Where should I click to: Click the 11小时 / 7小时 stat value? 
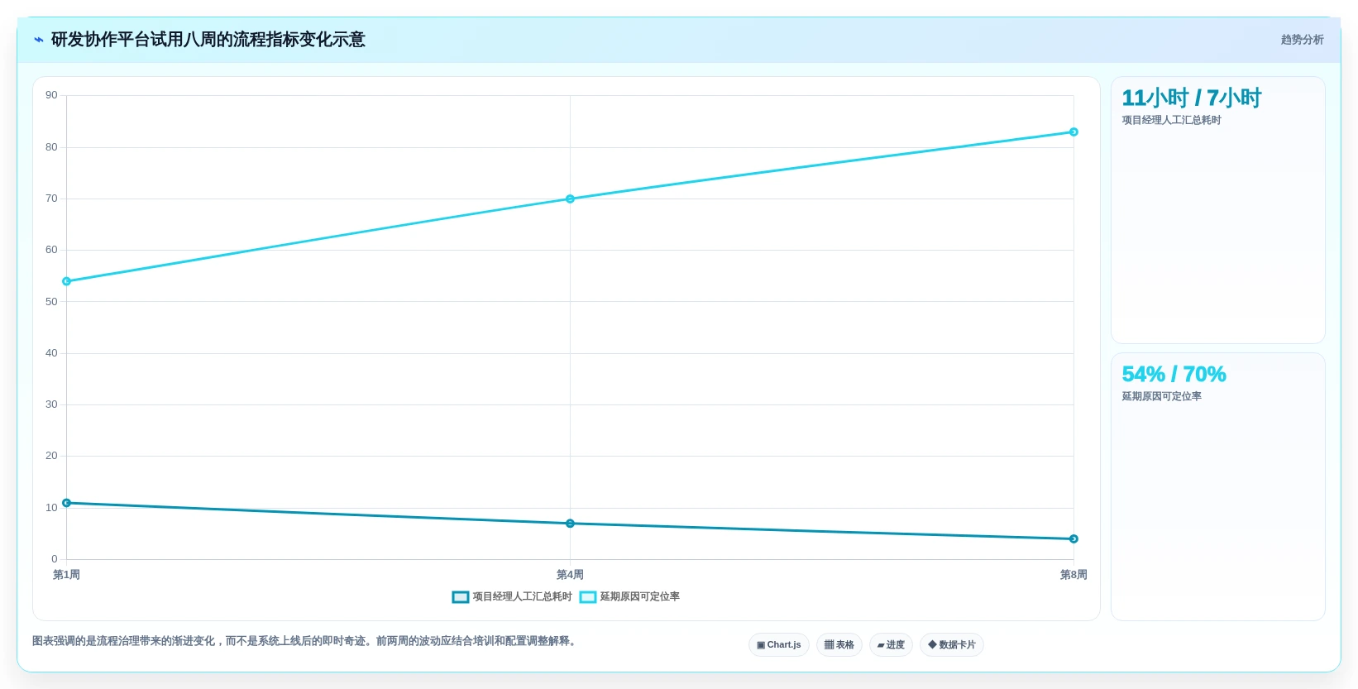pyautogui.click(x=1191, y=98)
